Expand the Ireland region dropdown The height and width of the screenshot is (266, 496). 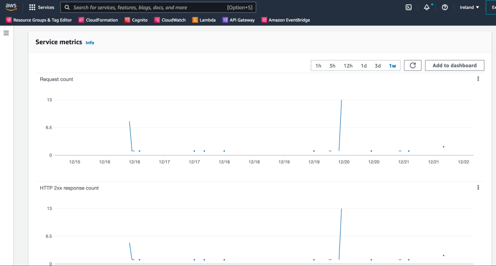[469, 7]
